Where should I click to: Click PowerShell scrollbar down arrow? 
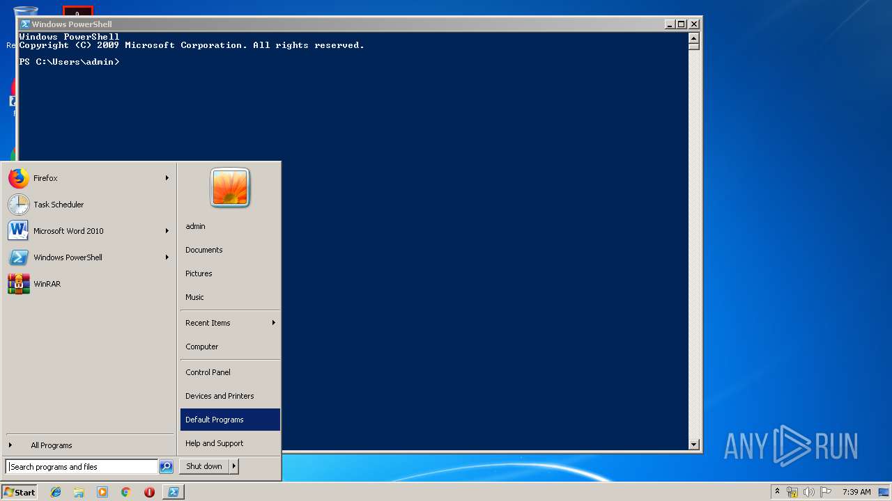point(693,444)
